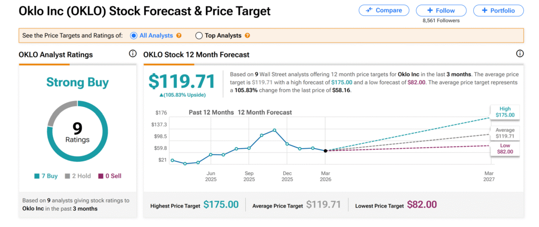Click the Low $82.00 forecast label

click(504, 148)
